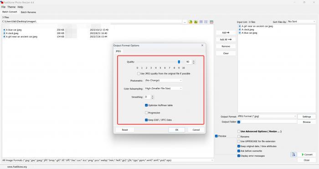The height and width of the screenshot is (169, 319).
Task: Select 'A blue car.jpeg' in the source file list
Action: click(14, 30)
